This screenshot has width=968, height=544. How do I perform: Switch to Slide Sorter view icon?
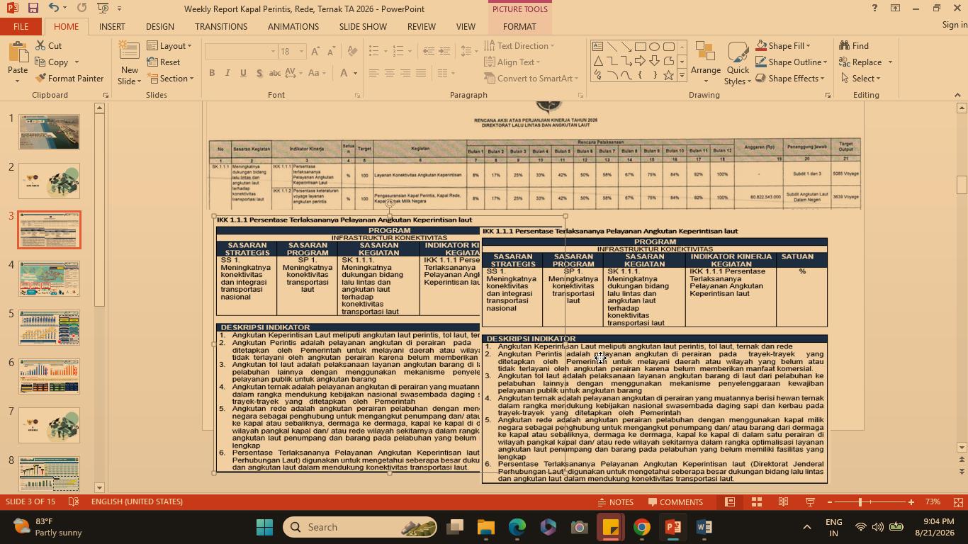(756, 502)
